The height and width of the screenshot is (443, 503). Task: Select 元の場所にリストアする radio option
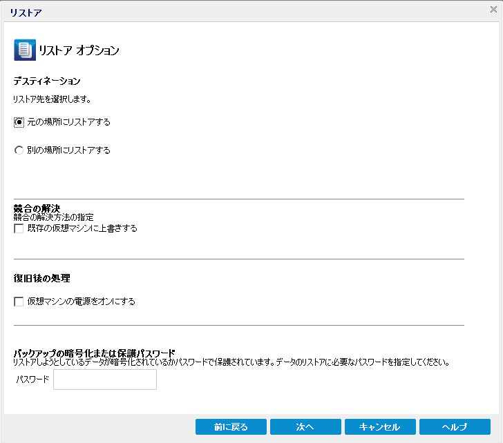(19, 122)
